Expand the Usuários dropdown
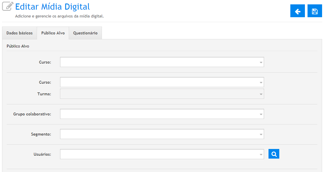This screenshot has height=172, width=325. coord(162,154)
